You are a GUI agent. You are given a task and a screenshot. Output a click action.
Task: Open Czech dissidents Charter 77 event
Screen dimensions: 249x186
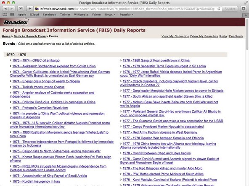[169, 83]
